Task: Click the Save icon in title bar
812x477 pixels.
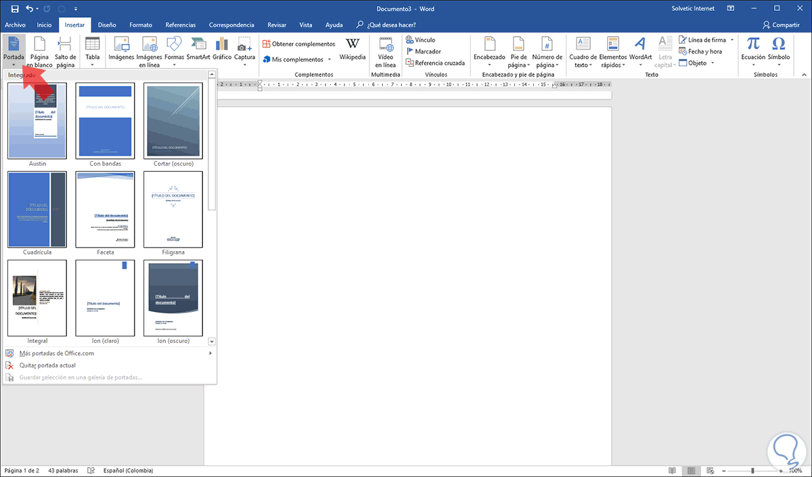Action: [15, 9]
